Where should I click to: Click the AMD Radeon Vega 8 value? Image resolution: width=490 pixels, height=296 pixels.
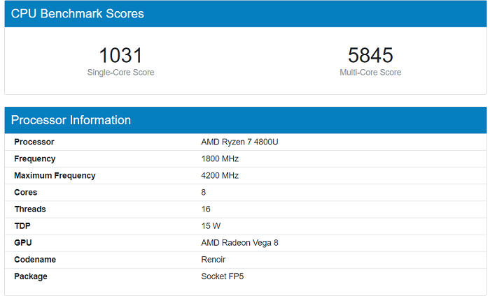234,243
